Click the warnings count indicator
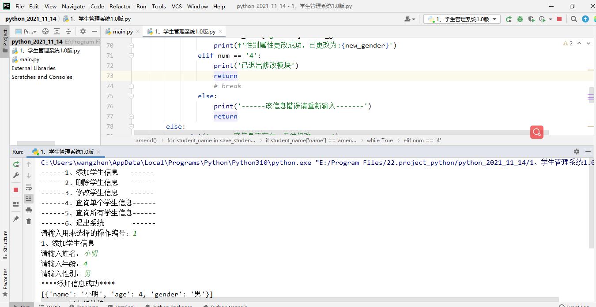This screenshot has height=307, width=596. (x=568, y=43)
